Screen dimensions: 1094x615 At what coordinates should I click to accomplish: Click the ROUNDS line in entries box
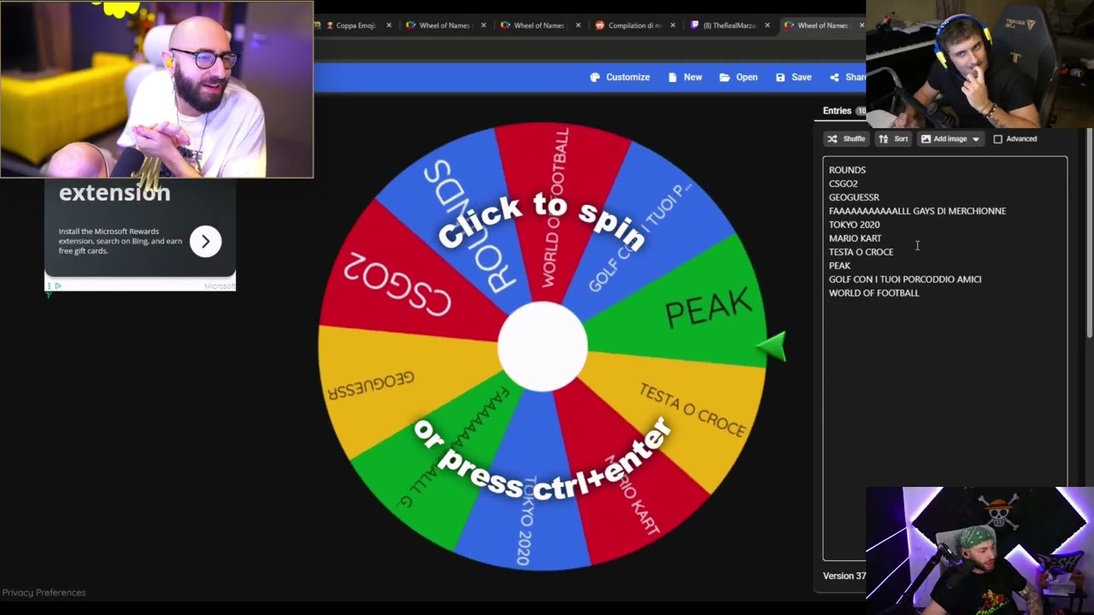tap(847, 170)
